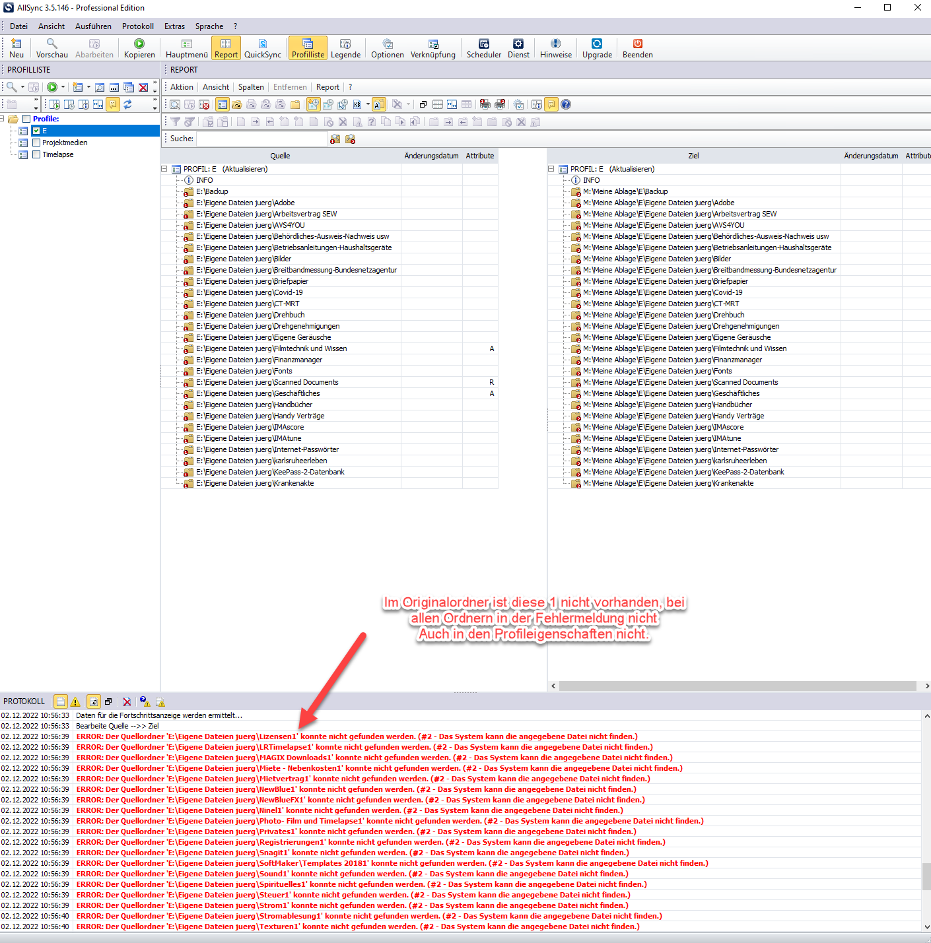Collapse the source PROFIL: E tree node

point(164,169)
